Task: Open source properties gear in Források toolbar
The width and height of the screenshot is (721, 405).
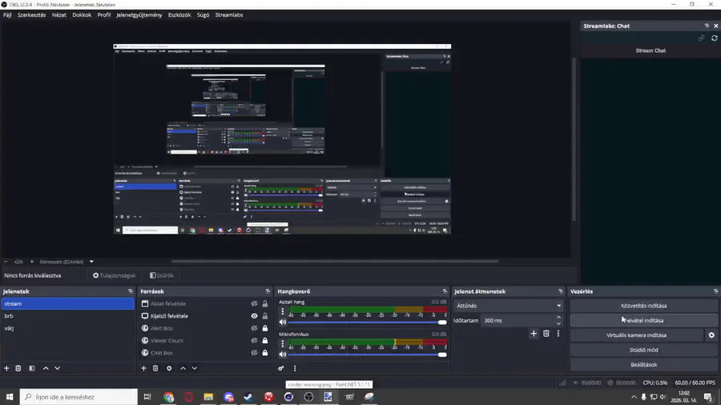Action: 169,368
